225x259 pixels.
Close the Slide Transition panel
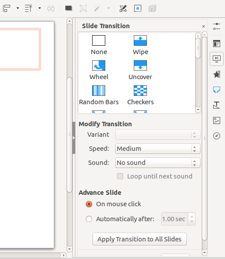pos(204,26)
